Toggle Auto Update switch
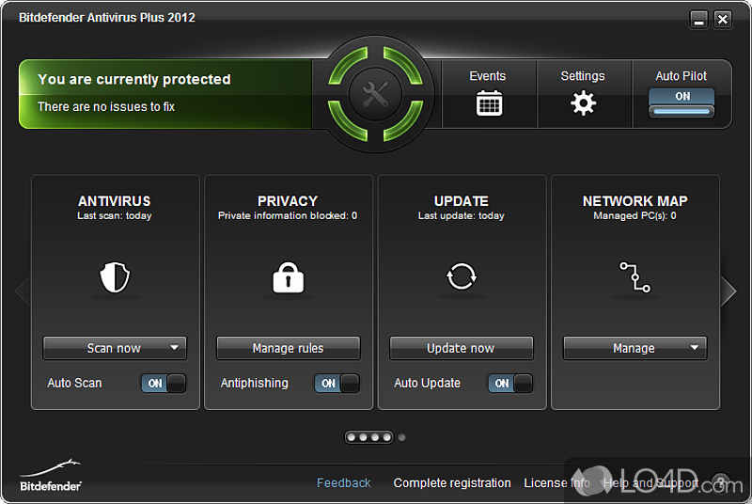Image resolution: width=752 pixels, height=504 pixels. click(x=510, y=383)
